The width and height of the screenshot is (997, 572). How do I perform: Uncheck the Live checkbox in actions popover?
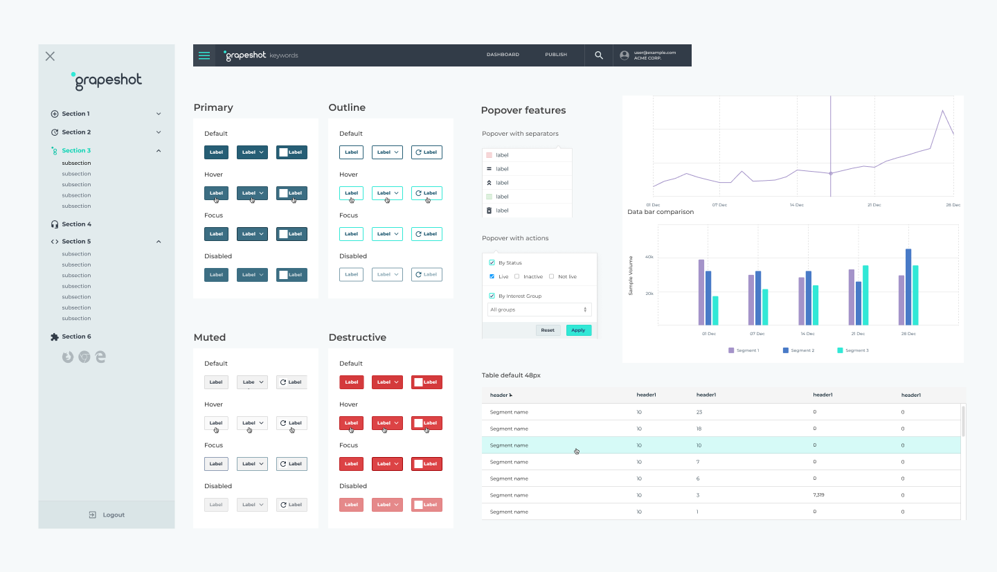492,276
